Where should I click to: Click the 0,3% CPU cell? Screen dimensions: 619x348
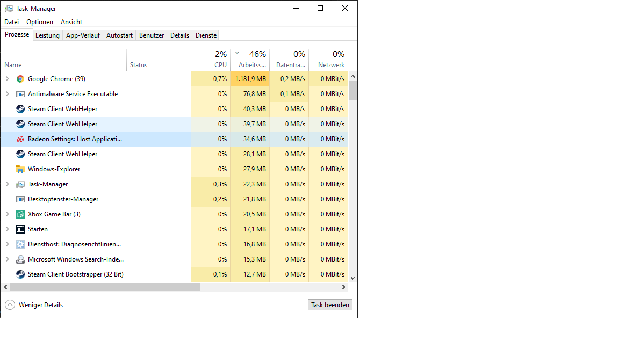(x=211, y=184)
